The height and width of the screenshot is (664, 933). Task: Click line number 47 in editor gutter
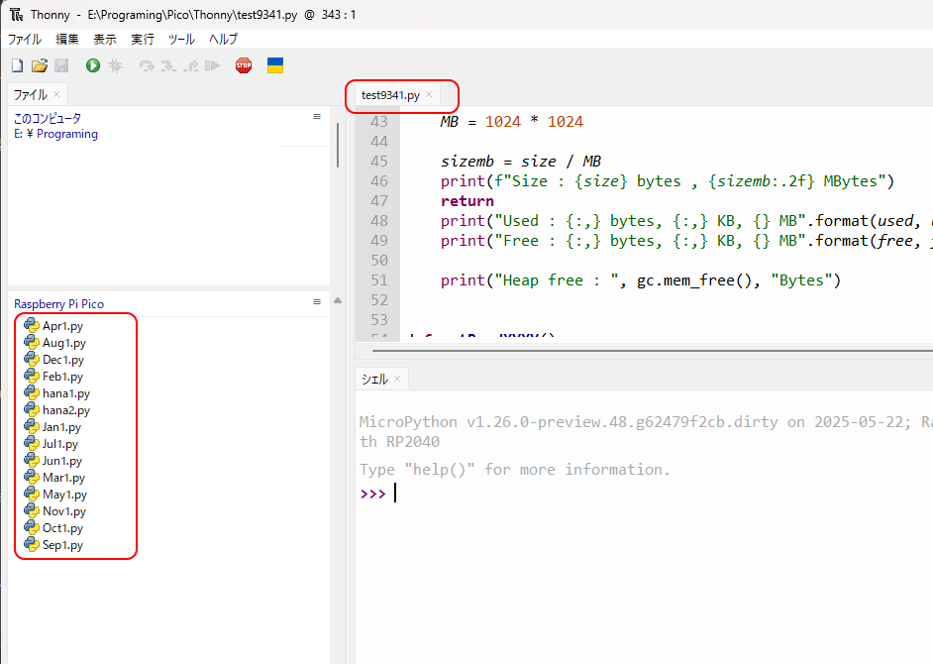point(379,201)
